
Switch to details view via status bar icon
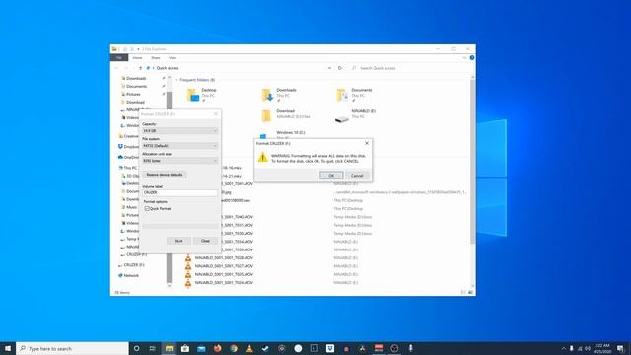(463, 292)
